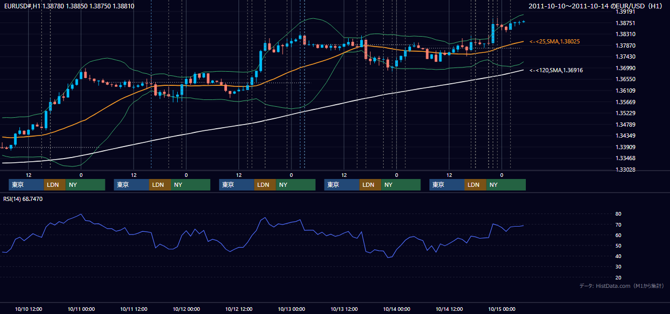
Task: Select the 10/14 00:00 date label
Action: tap(396, 309)
